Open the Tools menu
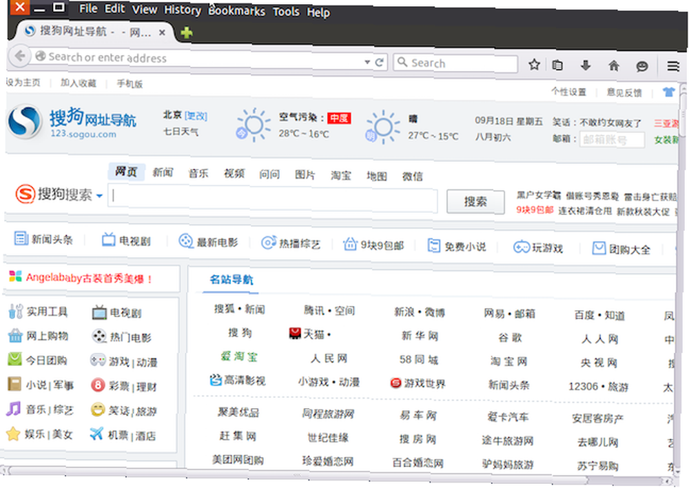 click(286, 12)
